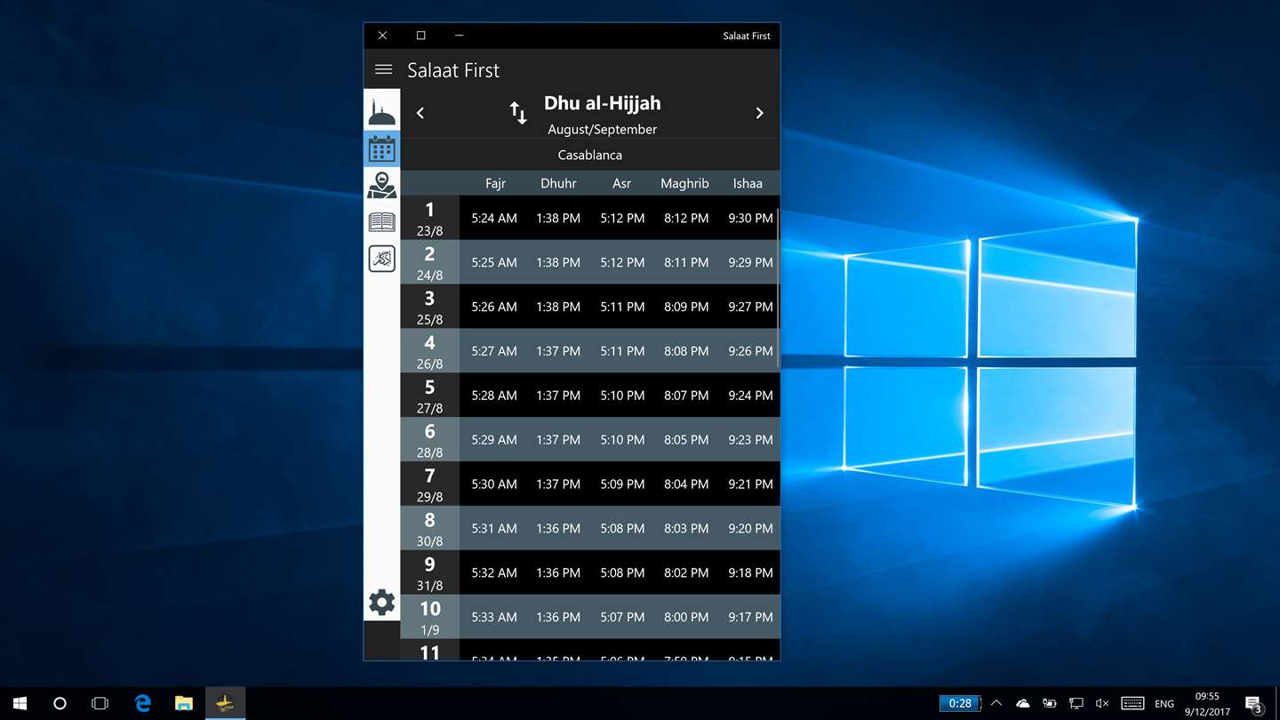Select day 3 cell dated 25/8
This screenshot has height=720, width=1280.
[x=429, y=307]
